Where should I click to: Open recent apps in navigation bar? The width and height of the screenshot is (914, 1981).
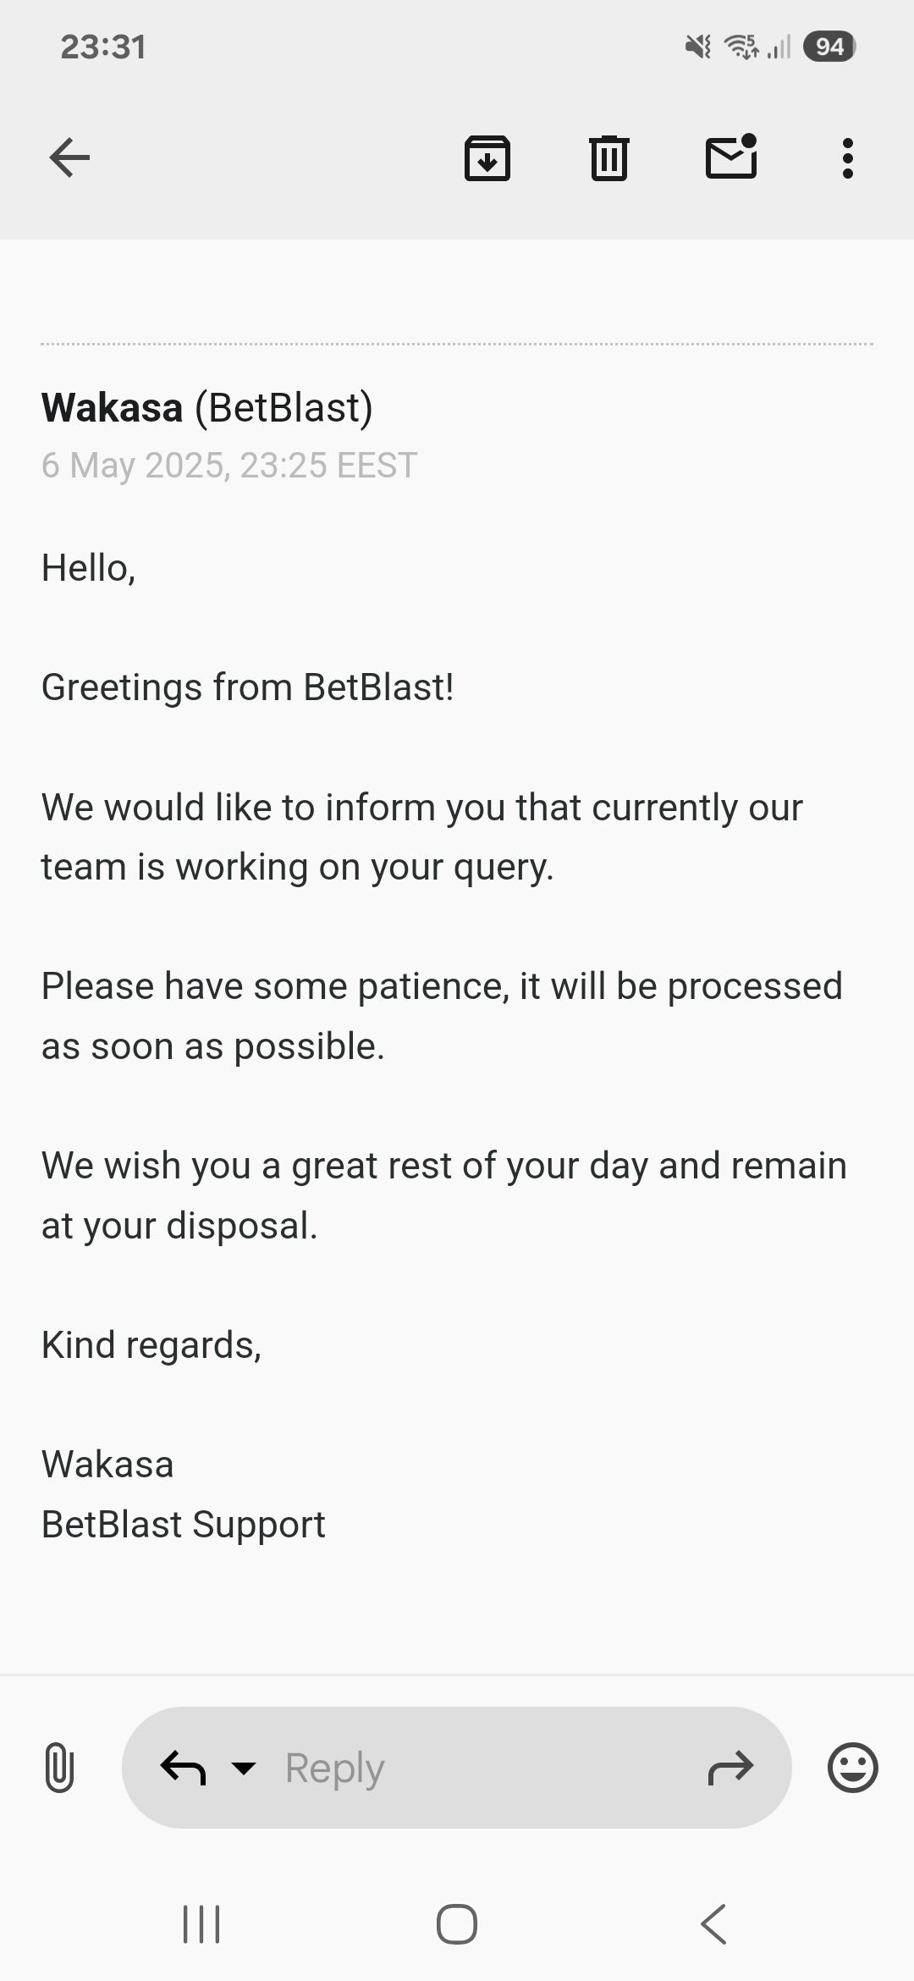[x=201, y=1924]
